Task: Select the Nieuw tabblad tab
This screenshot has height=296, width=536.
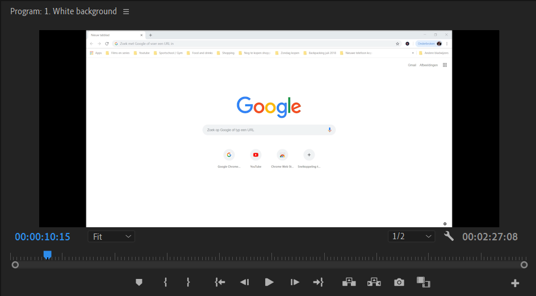Action: coord(116,35)
